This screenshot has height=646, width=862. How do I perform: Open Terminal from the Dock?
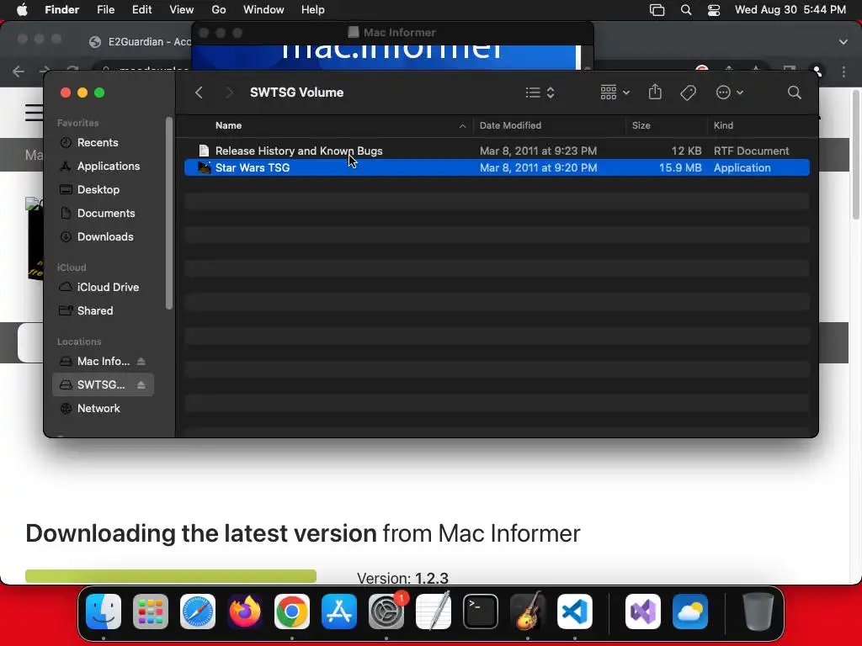(481, 612)
